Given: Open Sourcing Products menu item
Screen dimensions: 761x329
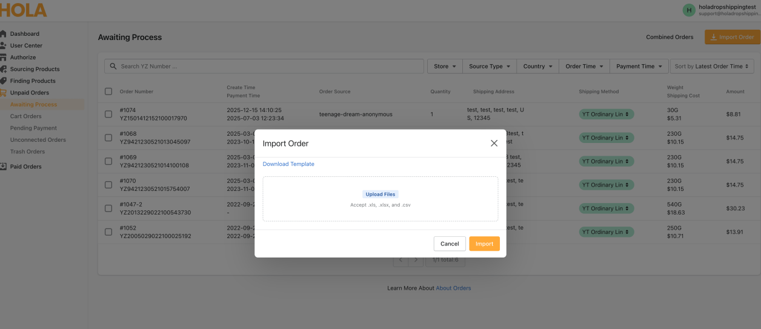Looking at the screenshot, I should (x=35, y=69).
